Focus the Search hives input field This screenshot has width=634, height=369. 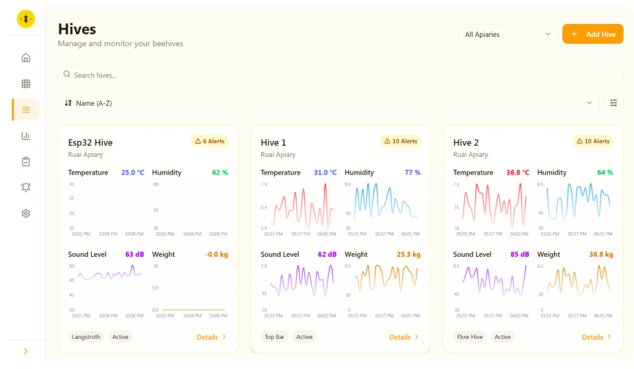[341, 75]
